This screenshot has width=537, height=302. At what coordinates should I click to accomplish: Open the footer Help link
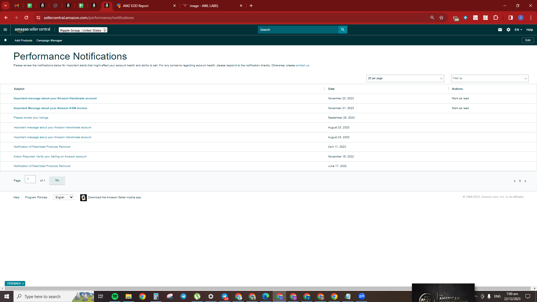pyautogui.click(x=17, y=197)
